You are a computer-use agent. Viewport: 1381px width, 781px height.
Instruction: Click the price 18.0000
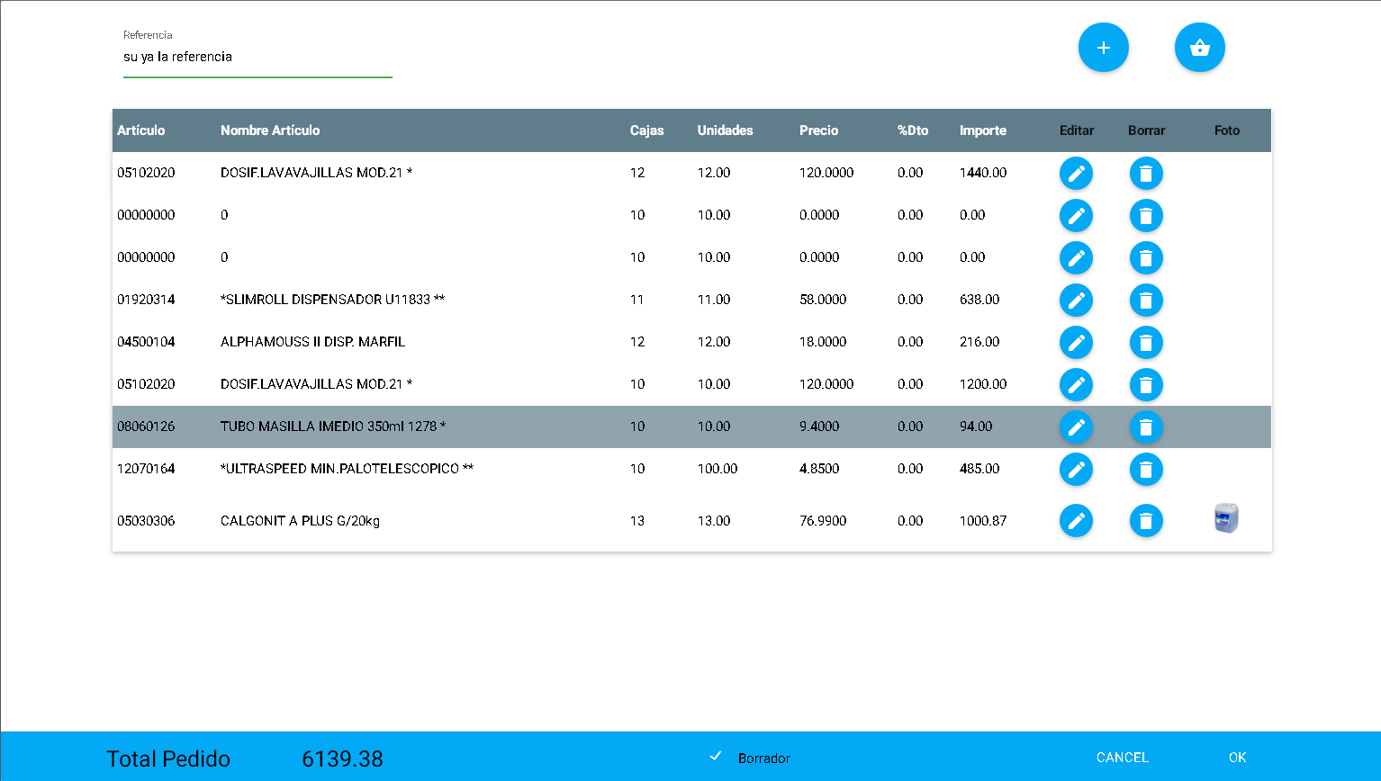pos(823,342)
